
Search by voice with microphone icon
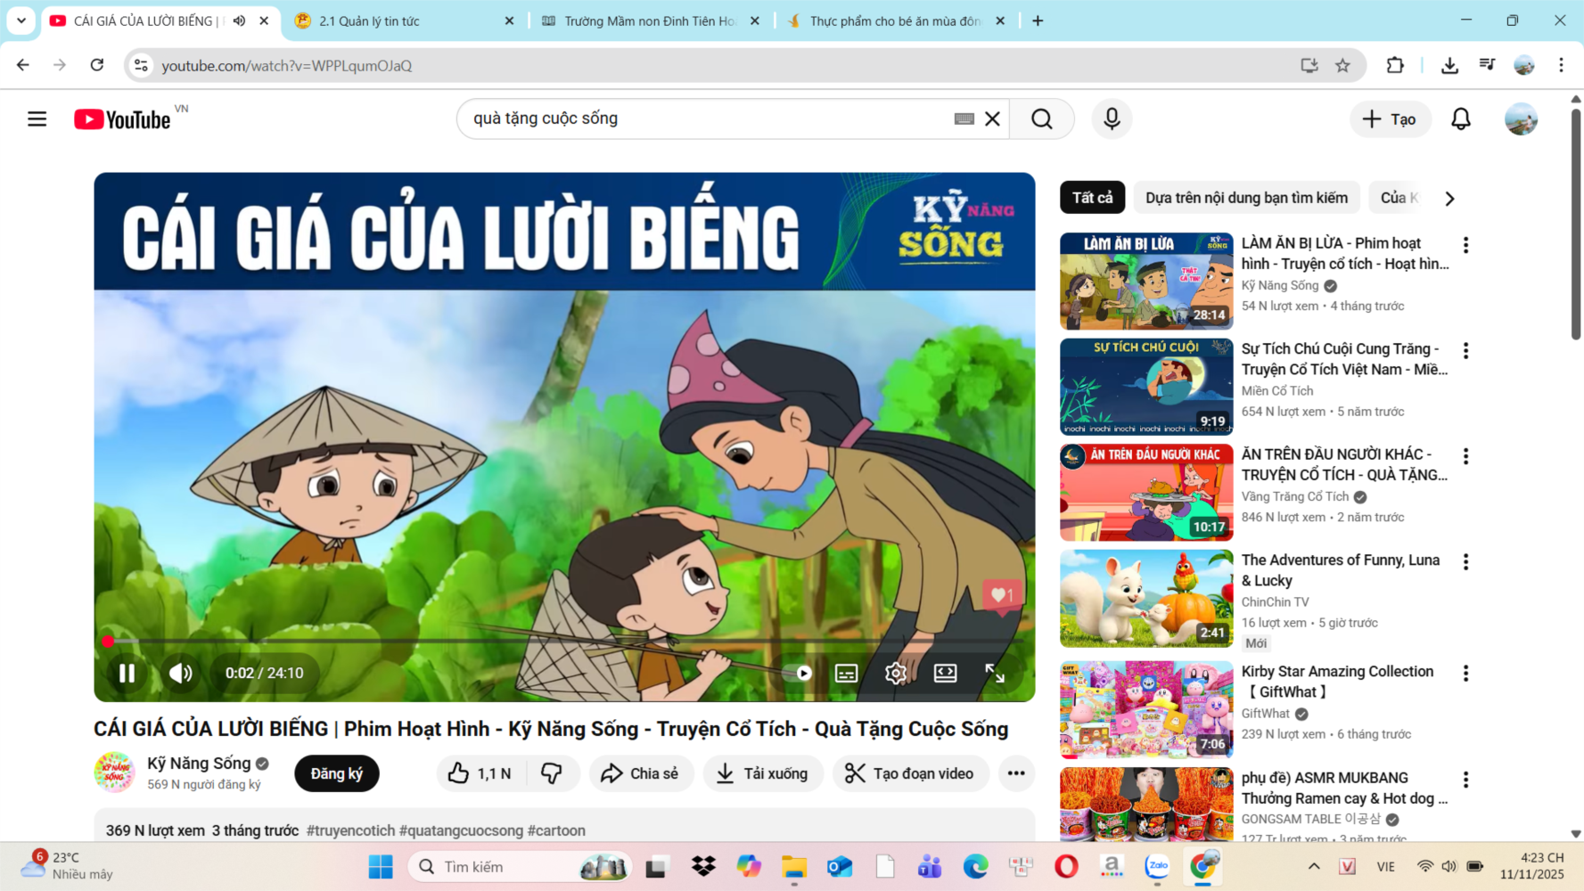point(1112,119)
